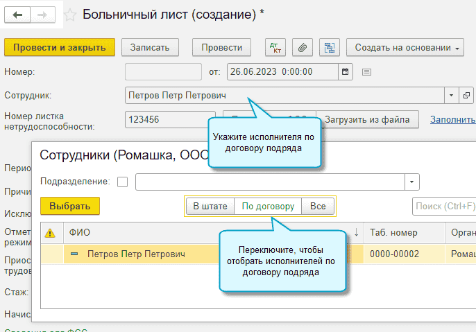Switch to По договору filter tab

(x=268, y=206)
